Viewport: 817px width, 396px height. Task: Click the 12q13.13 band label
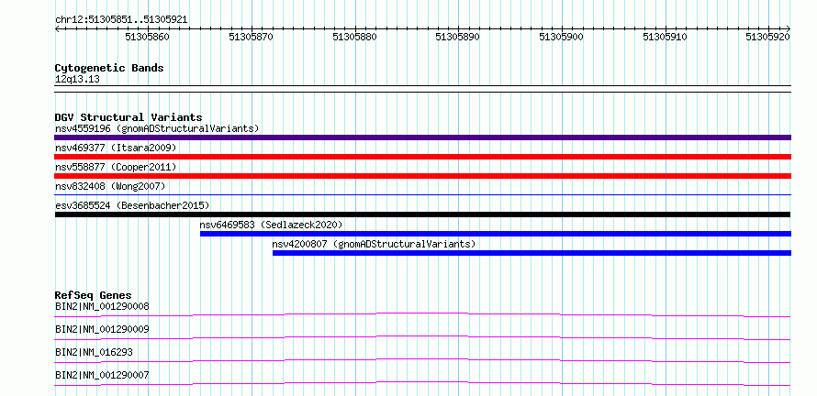tap(78, 80)
